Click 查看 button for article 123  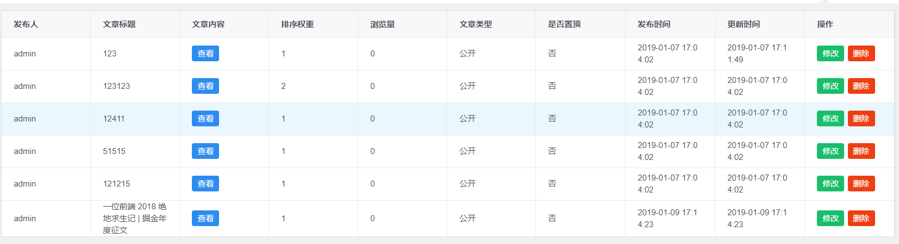pos(205,53)
